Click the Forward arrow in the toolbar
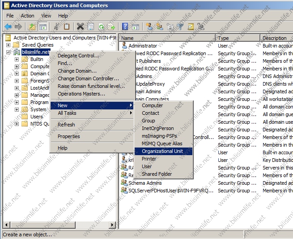Screen dimensions: 293x239 coord(18,26)
